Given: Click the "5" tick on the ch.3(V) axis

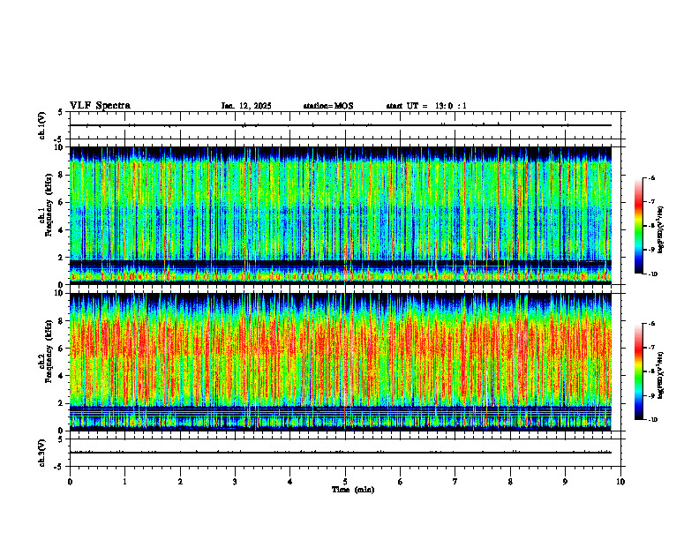Looking at the screenshot, I should pos(62,439).
